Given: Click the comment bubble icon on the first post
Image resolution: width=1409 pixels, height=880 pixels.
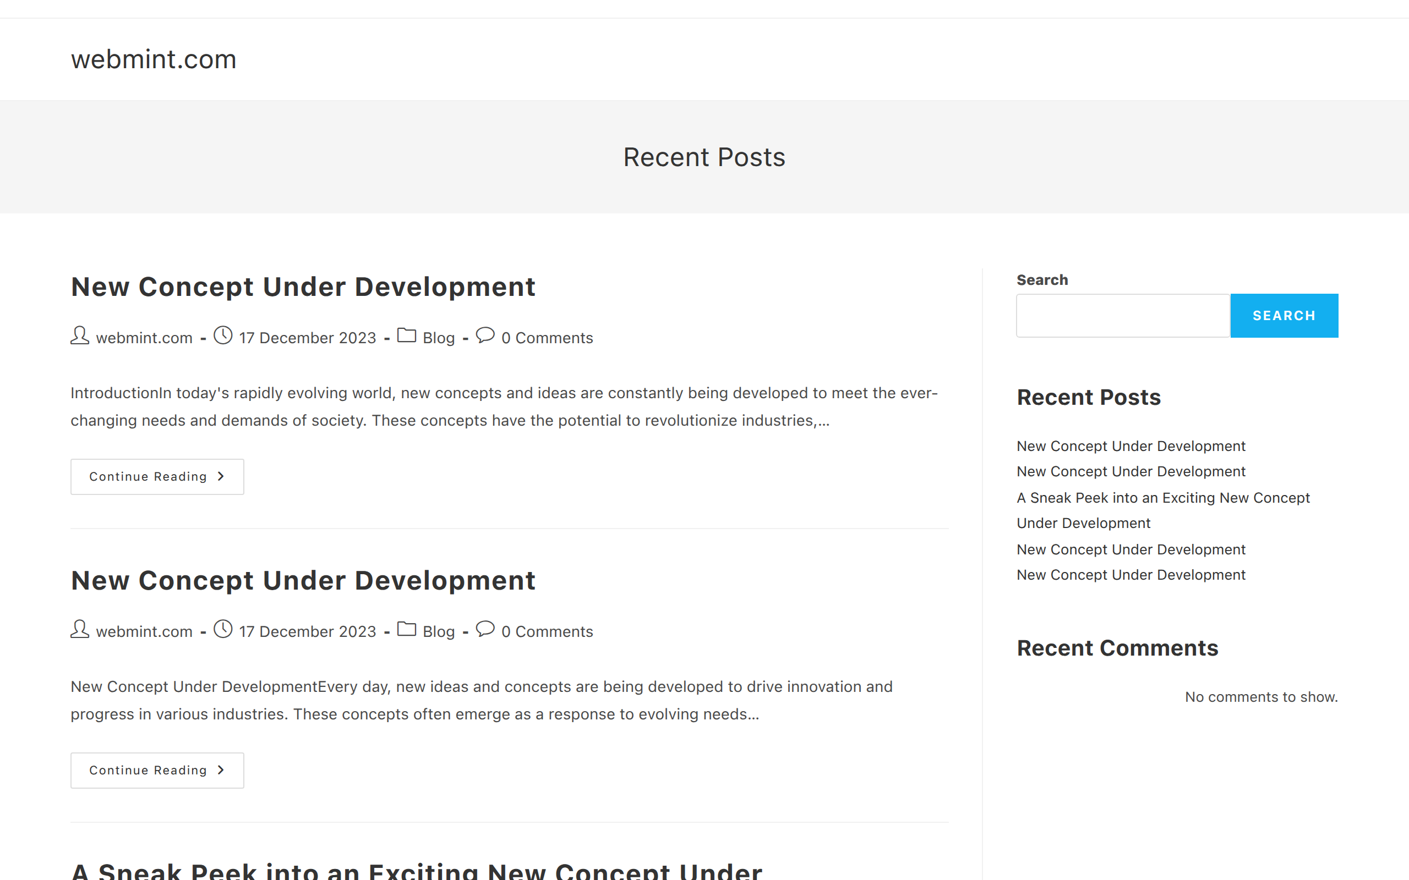Looking at the screenshot, I should 485,335.
